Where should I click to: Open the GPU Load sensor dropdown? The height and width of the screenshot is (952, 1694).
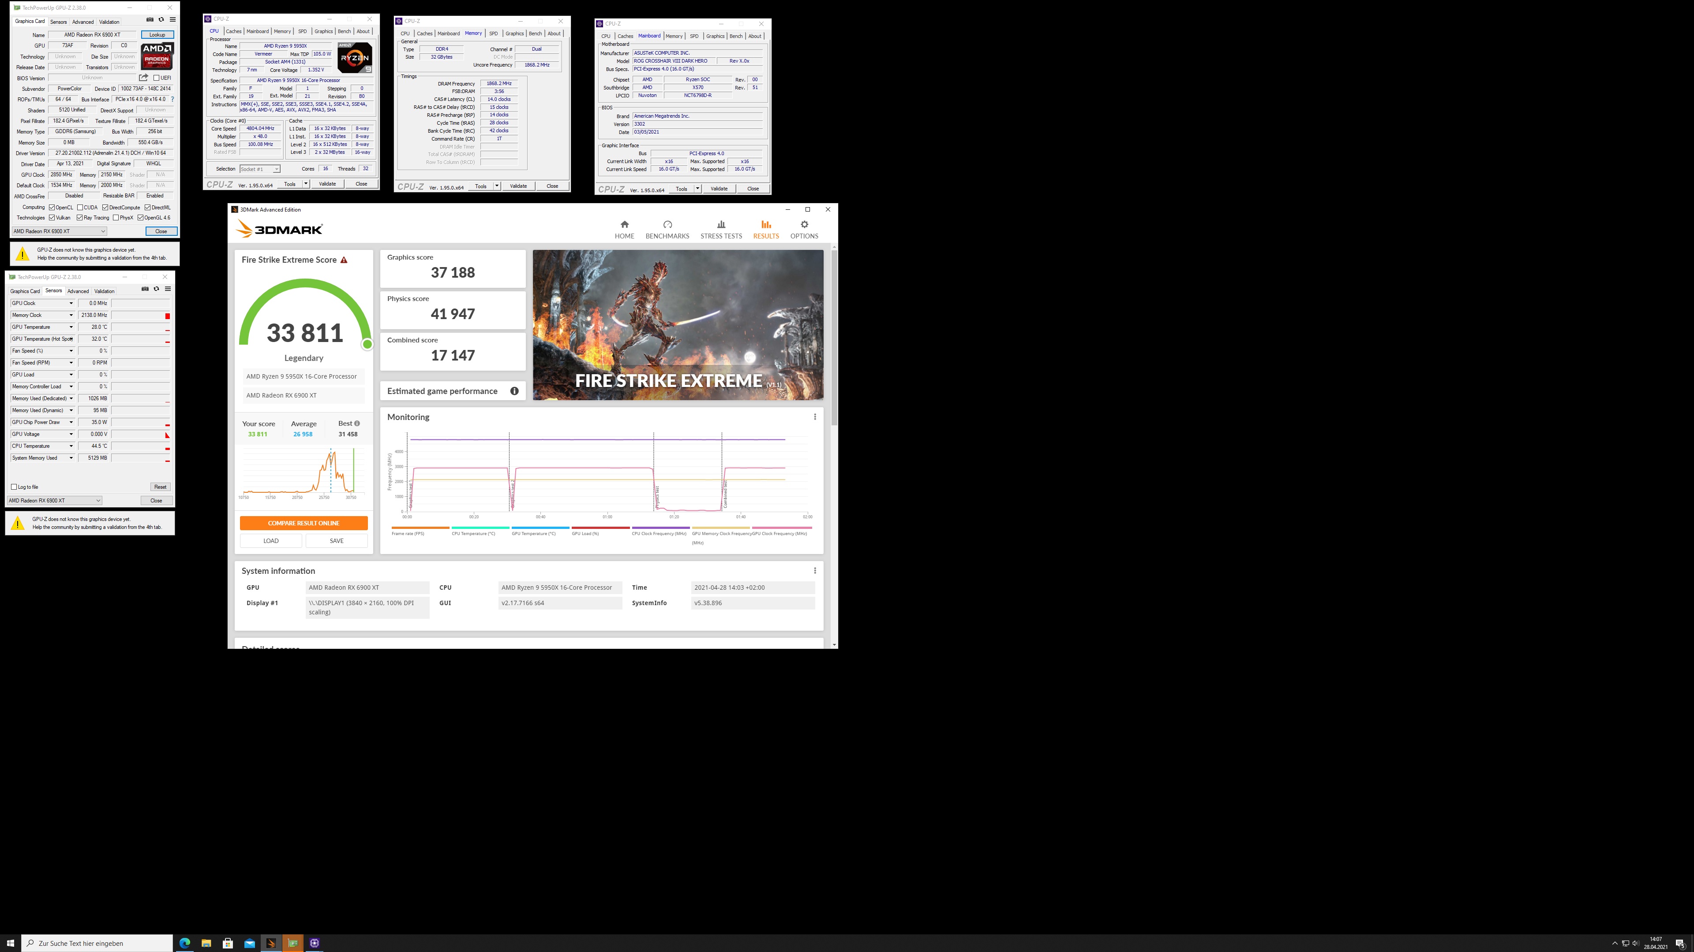[x=71, y=375]
